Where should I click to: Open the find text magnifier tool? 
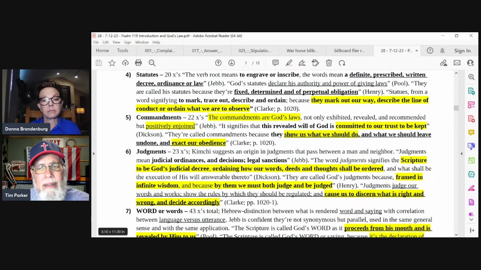tap(152, 63)
